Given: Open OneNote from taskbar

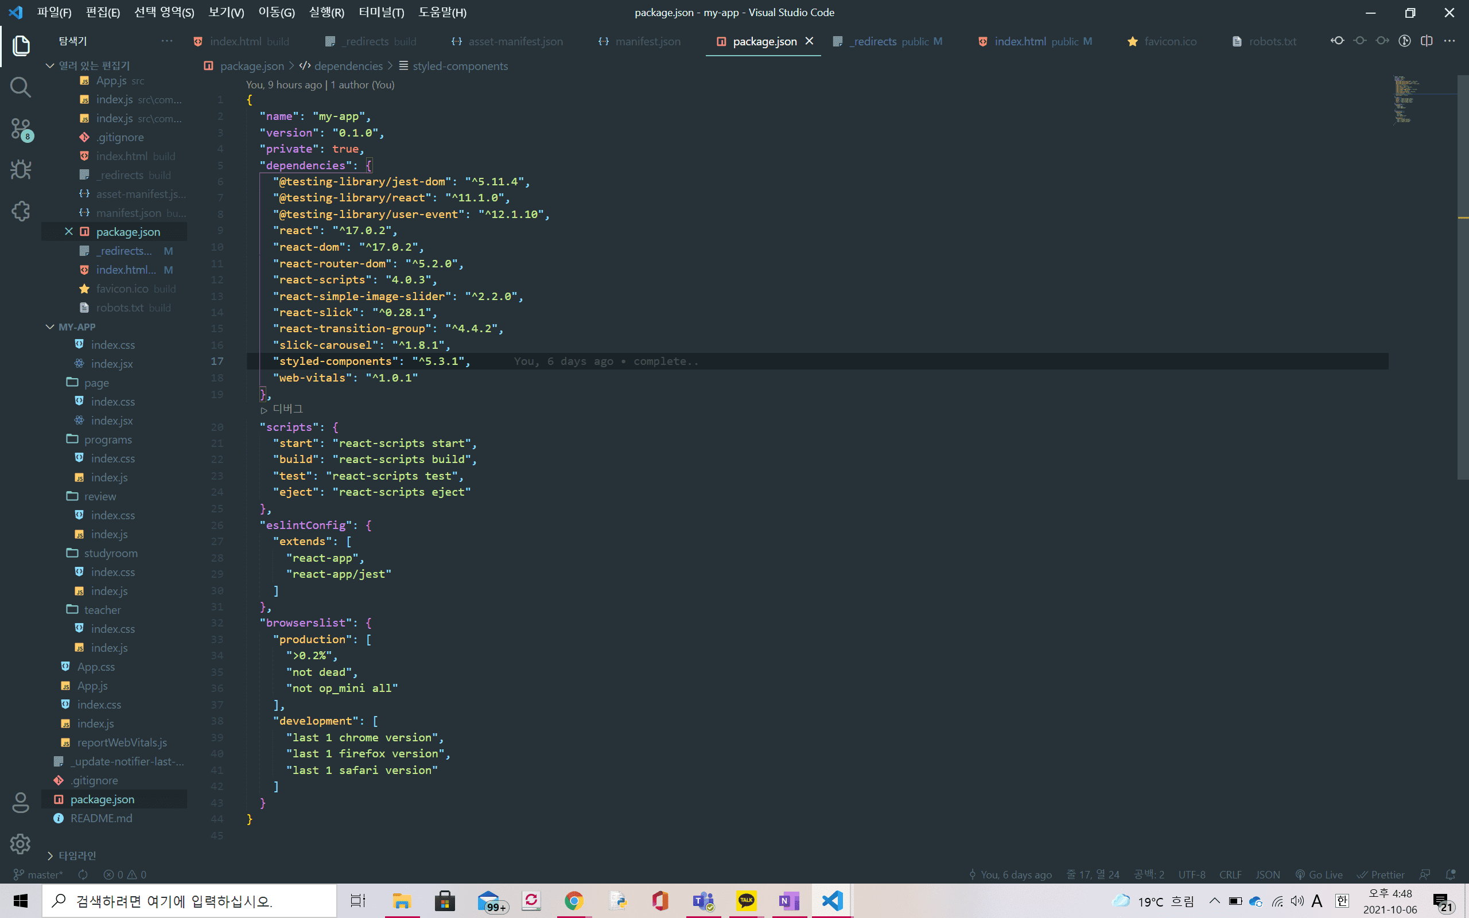Looking at the screenshot, I should point(789,901).
